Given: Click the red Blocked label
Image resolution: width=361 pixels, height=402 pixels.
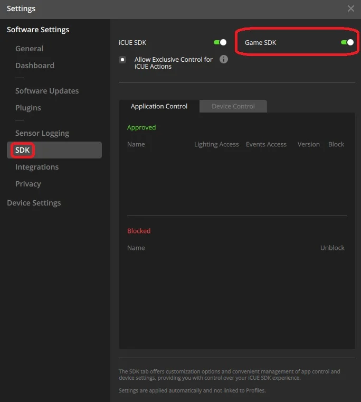Looking at the screenshot, I should (x=139, y=231).
